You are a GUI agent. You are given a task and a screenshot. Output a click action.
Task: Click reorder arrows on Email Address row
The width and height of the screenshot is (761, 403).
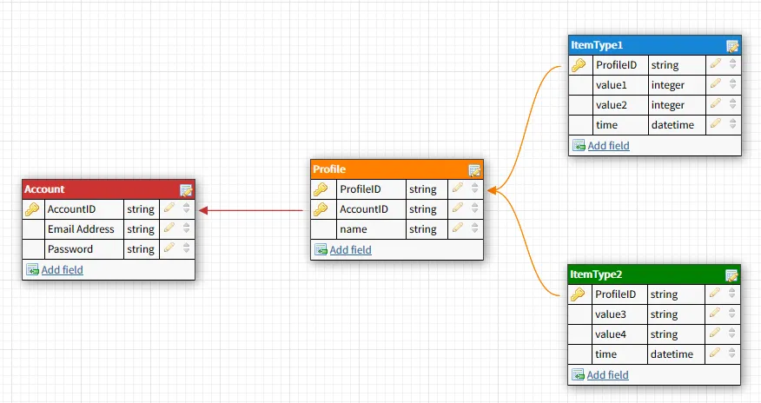pos(187,228)
